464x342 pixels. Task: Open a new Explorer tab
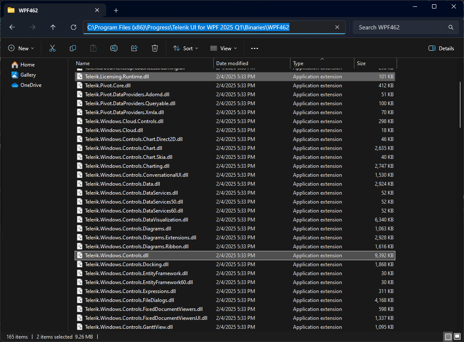pyautogui.click(x=116, y=10)
